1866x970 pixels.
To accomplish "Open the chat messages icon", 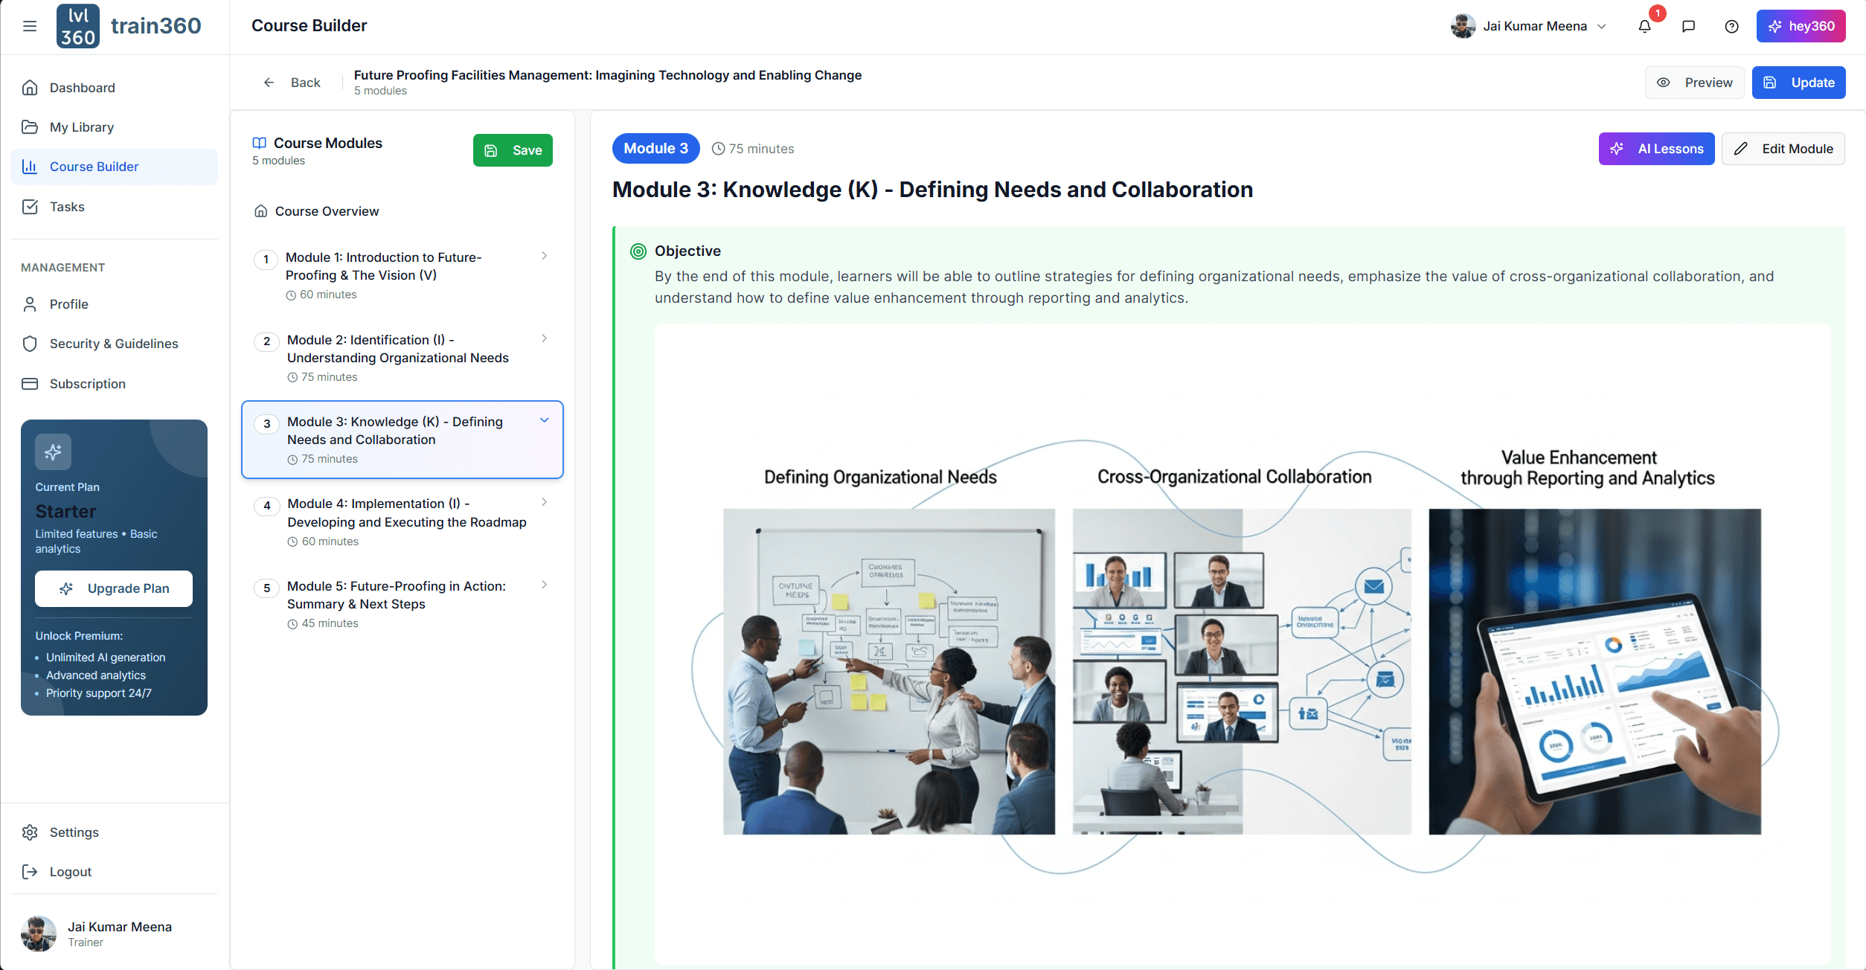I will [x=1688, y=26].
